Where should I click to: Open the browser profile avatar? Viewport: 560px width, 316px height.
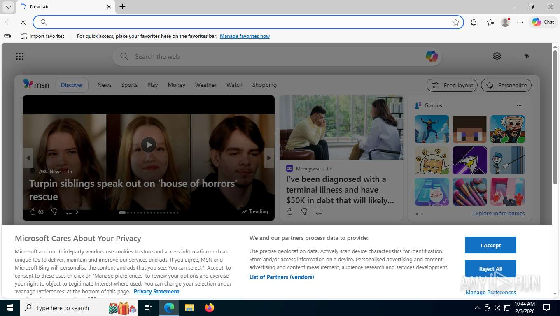coord(505,22)
